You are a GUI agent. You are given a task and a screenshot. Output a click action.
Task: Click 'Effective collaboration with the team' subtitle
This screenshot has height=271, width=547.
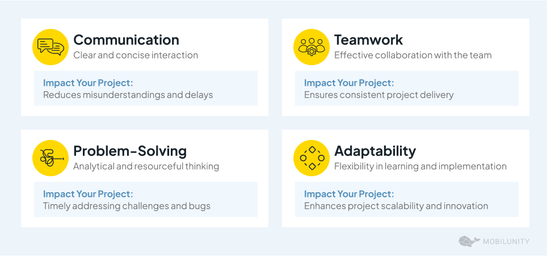click(413, 55)
